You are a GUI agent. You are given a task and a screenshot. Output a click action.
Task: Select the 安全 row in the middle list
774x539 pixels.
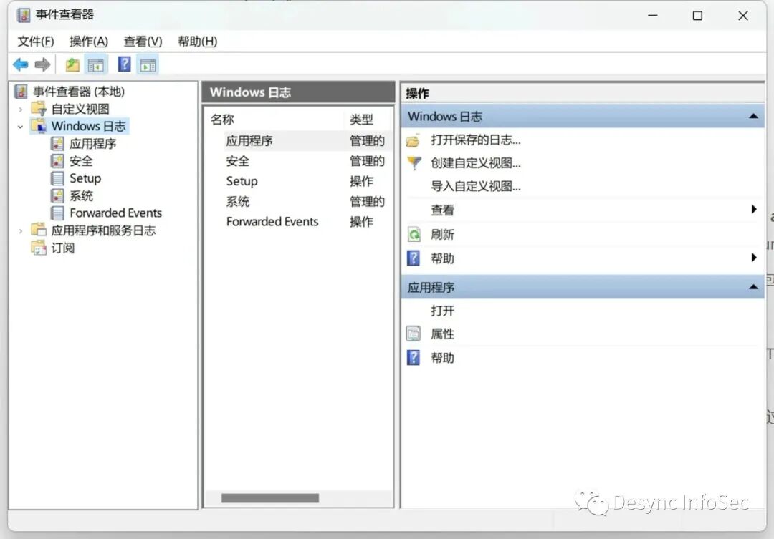[x=299, y=161]
